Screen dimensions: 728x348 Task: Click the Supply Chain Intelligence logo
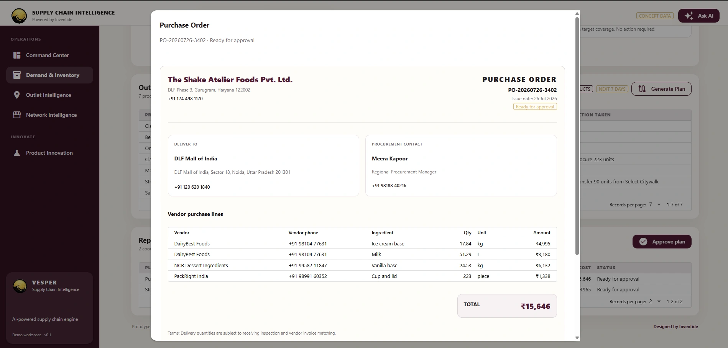coord(19,16)
